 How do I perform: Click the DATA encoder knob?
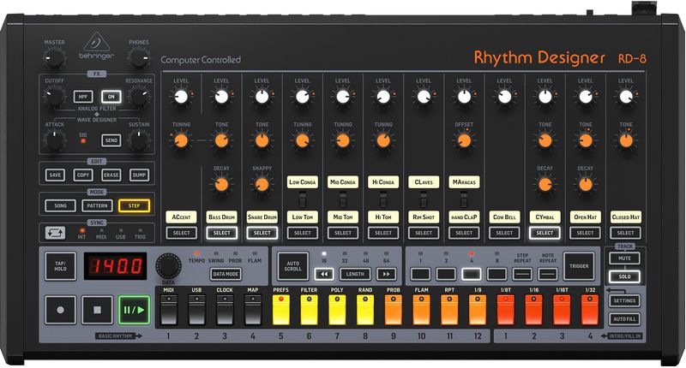[168, 266]
